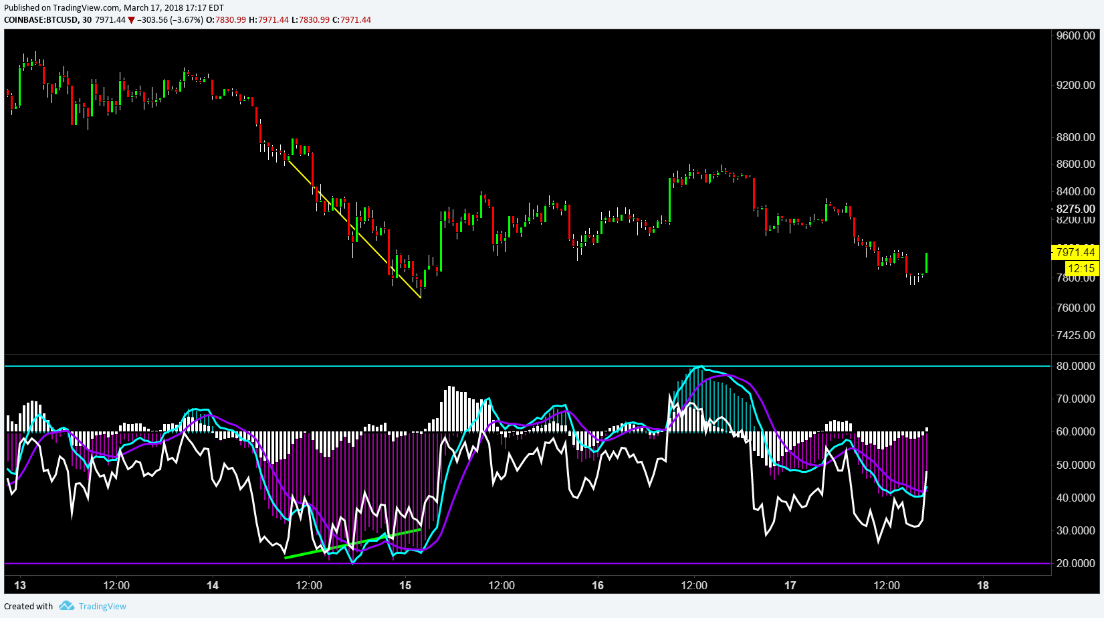Click the 9200.00 price axis label
The image size is (1104, 618).
point(1075,86)
